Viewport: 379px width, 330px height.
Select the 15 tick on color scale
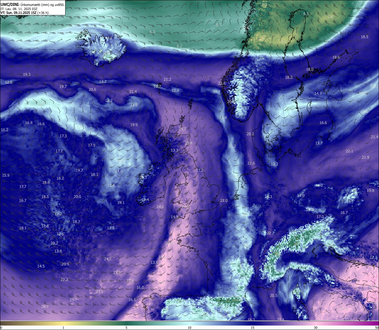(x=253, y=328)
